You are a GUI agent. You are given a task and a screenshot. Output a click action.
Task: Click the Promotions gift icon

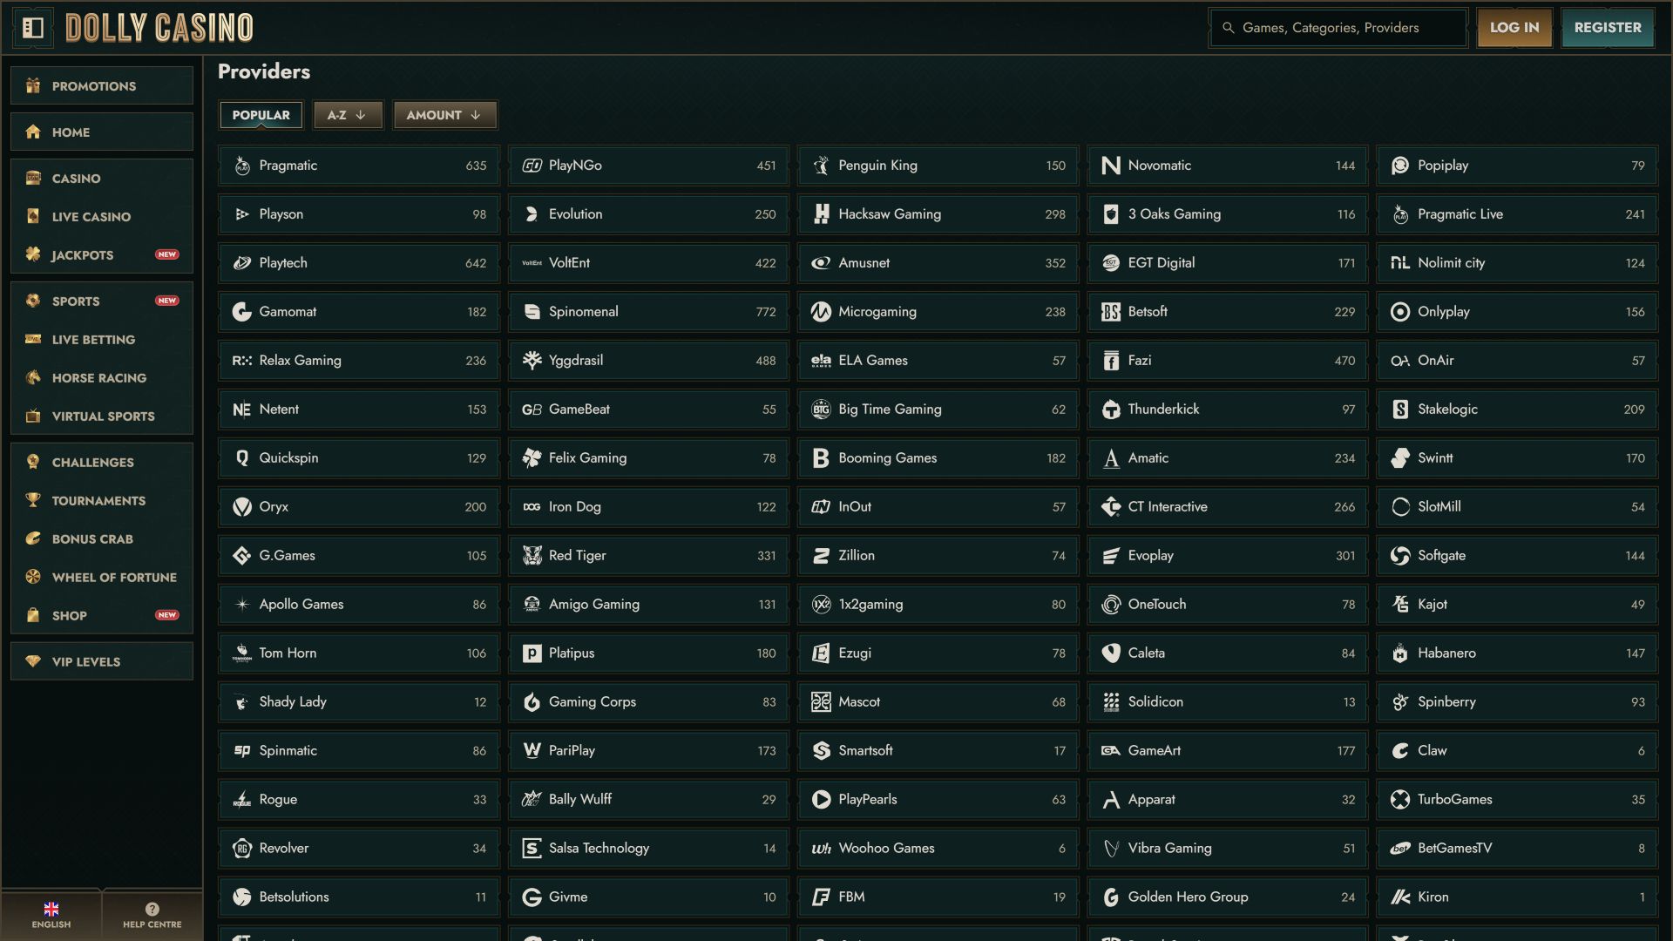(x=33, y=85)
